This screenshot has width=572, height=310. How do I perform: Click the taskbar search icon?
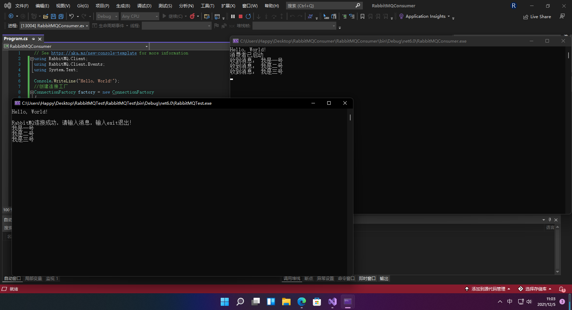click(x=240, y=302)
